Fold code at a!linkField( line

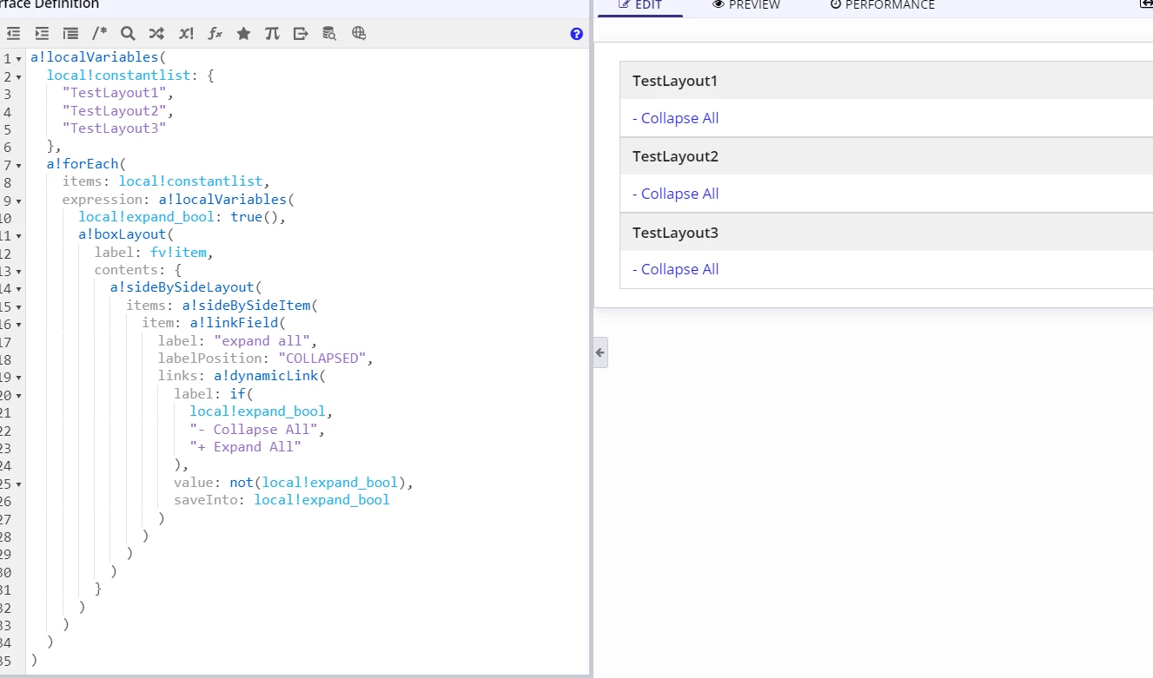(x=19, y=325)
